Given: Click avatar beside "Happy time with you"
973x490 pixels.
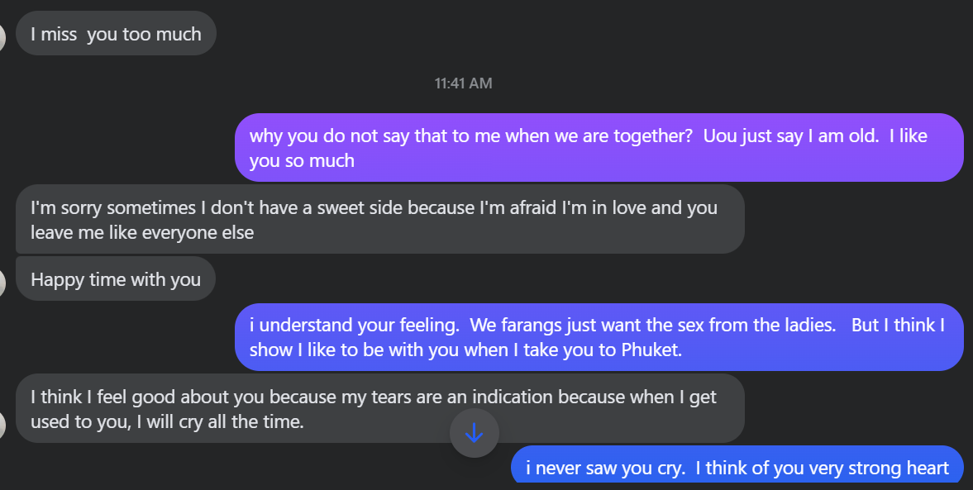Looking at the screenshot, I should [2, 281].
